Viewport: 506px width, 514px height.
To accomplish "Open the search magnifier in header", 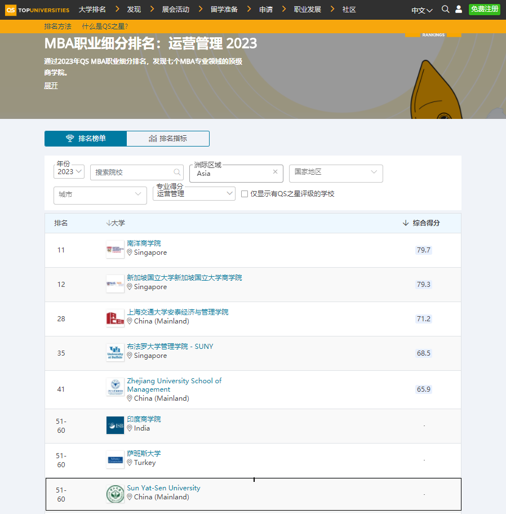I will pyautogui.click(x=445, y=10).
